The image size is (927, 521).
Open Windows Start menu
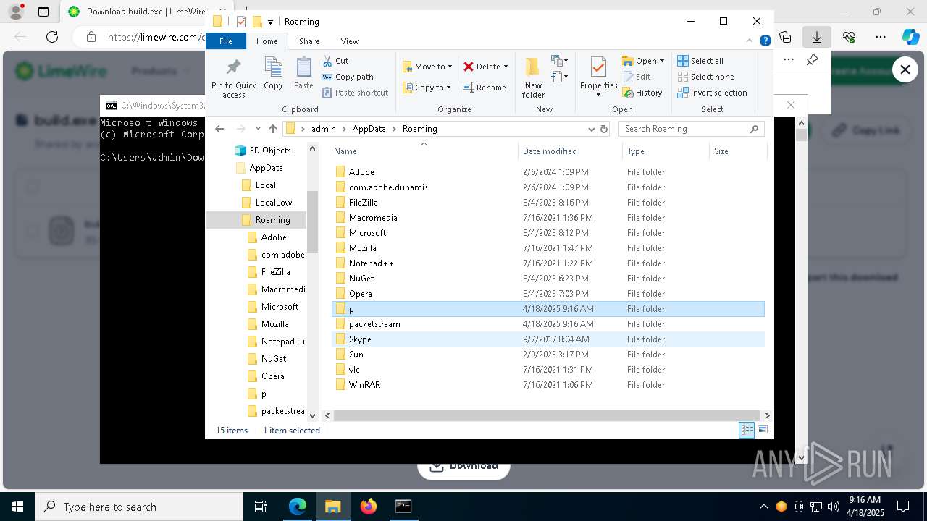[x=17, y=507]
